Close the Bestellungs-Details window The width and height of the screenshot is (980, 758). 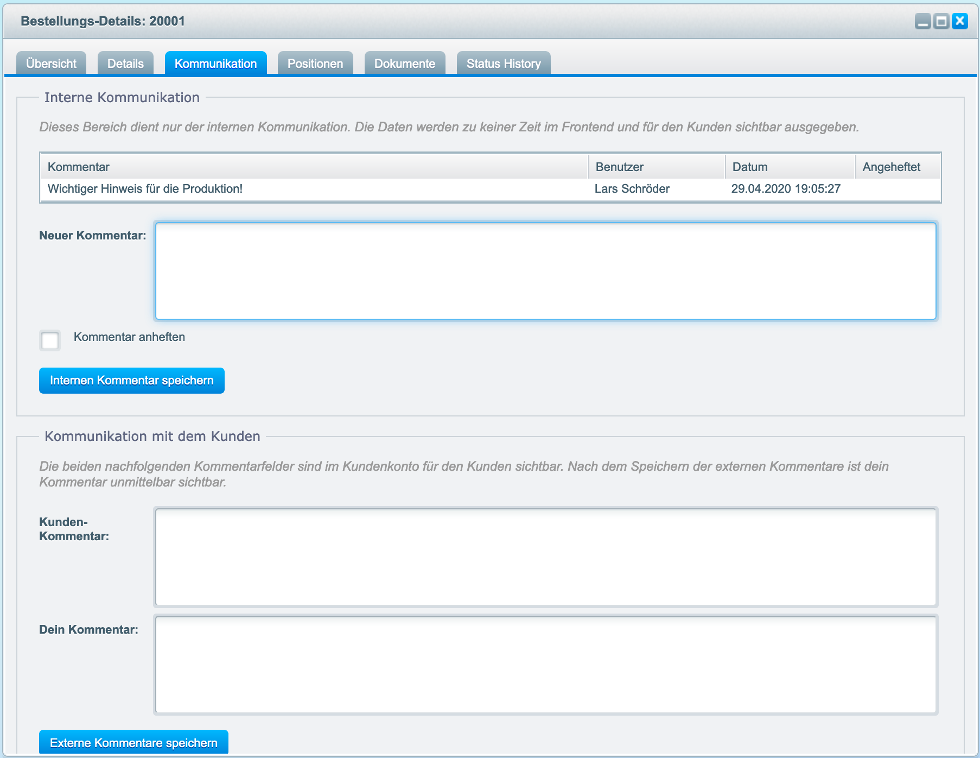tap(960, 21)
